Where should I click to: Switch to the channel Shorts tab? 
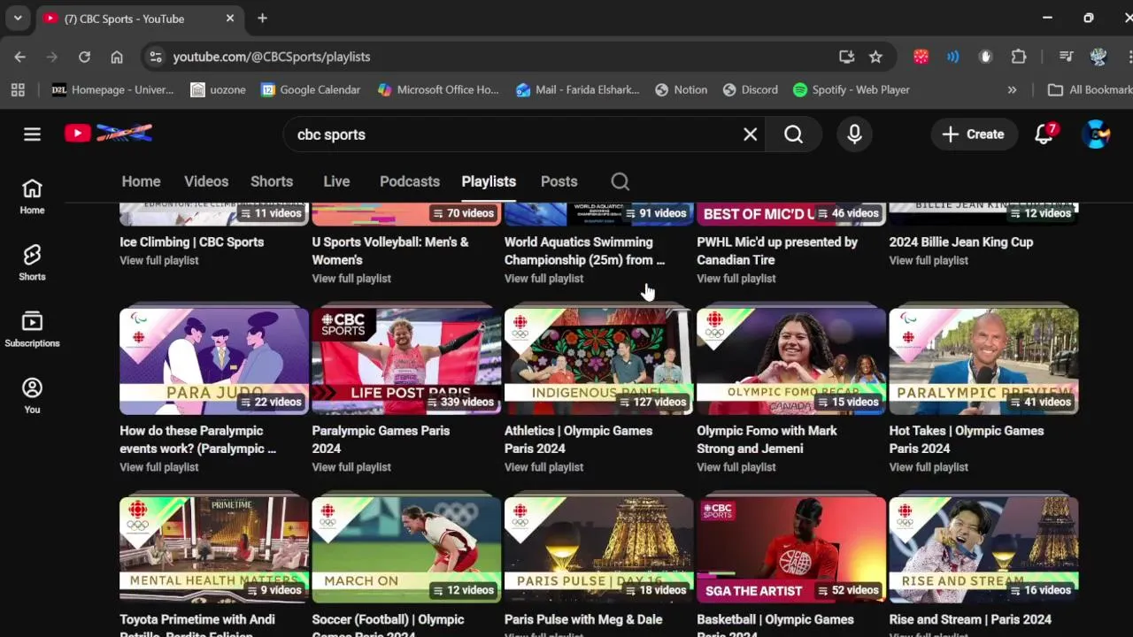[272, 181]
